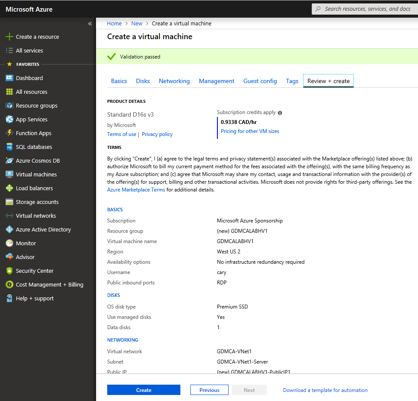The width and height of the screenshot is (418, 401).
Task: Switch to the Basics tab
Action: click(119, 81)
